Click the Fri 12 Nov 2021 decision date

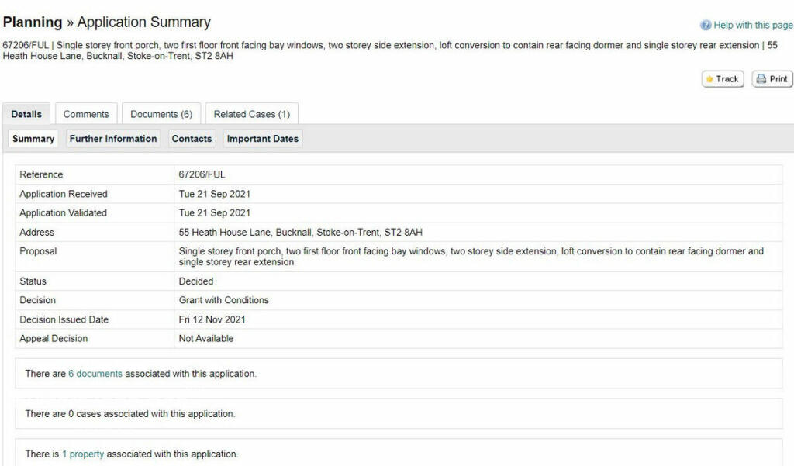212,319
